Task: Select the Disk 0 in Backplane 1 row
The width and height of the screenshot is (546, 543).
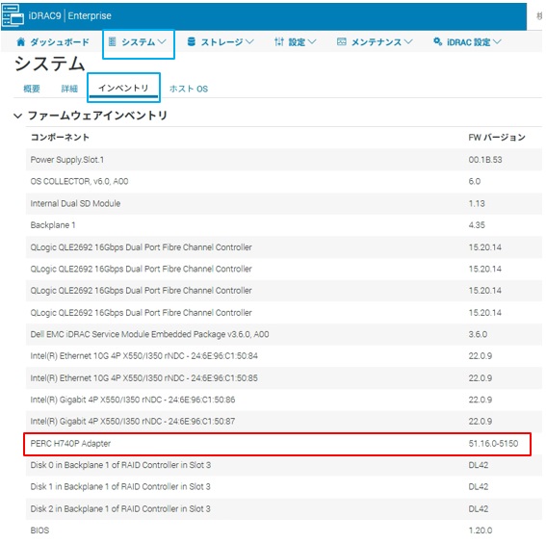Action: (x=283, y=465)
